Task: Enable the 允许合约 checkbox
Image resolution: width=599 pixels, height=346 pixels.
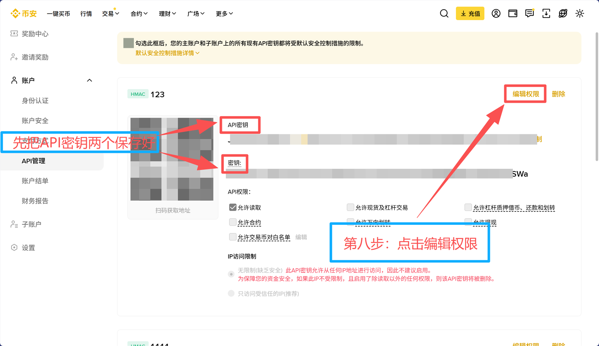Action: (x=233, y=222)
